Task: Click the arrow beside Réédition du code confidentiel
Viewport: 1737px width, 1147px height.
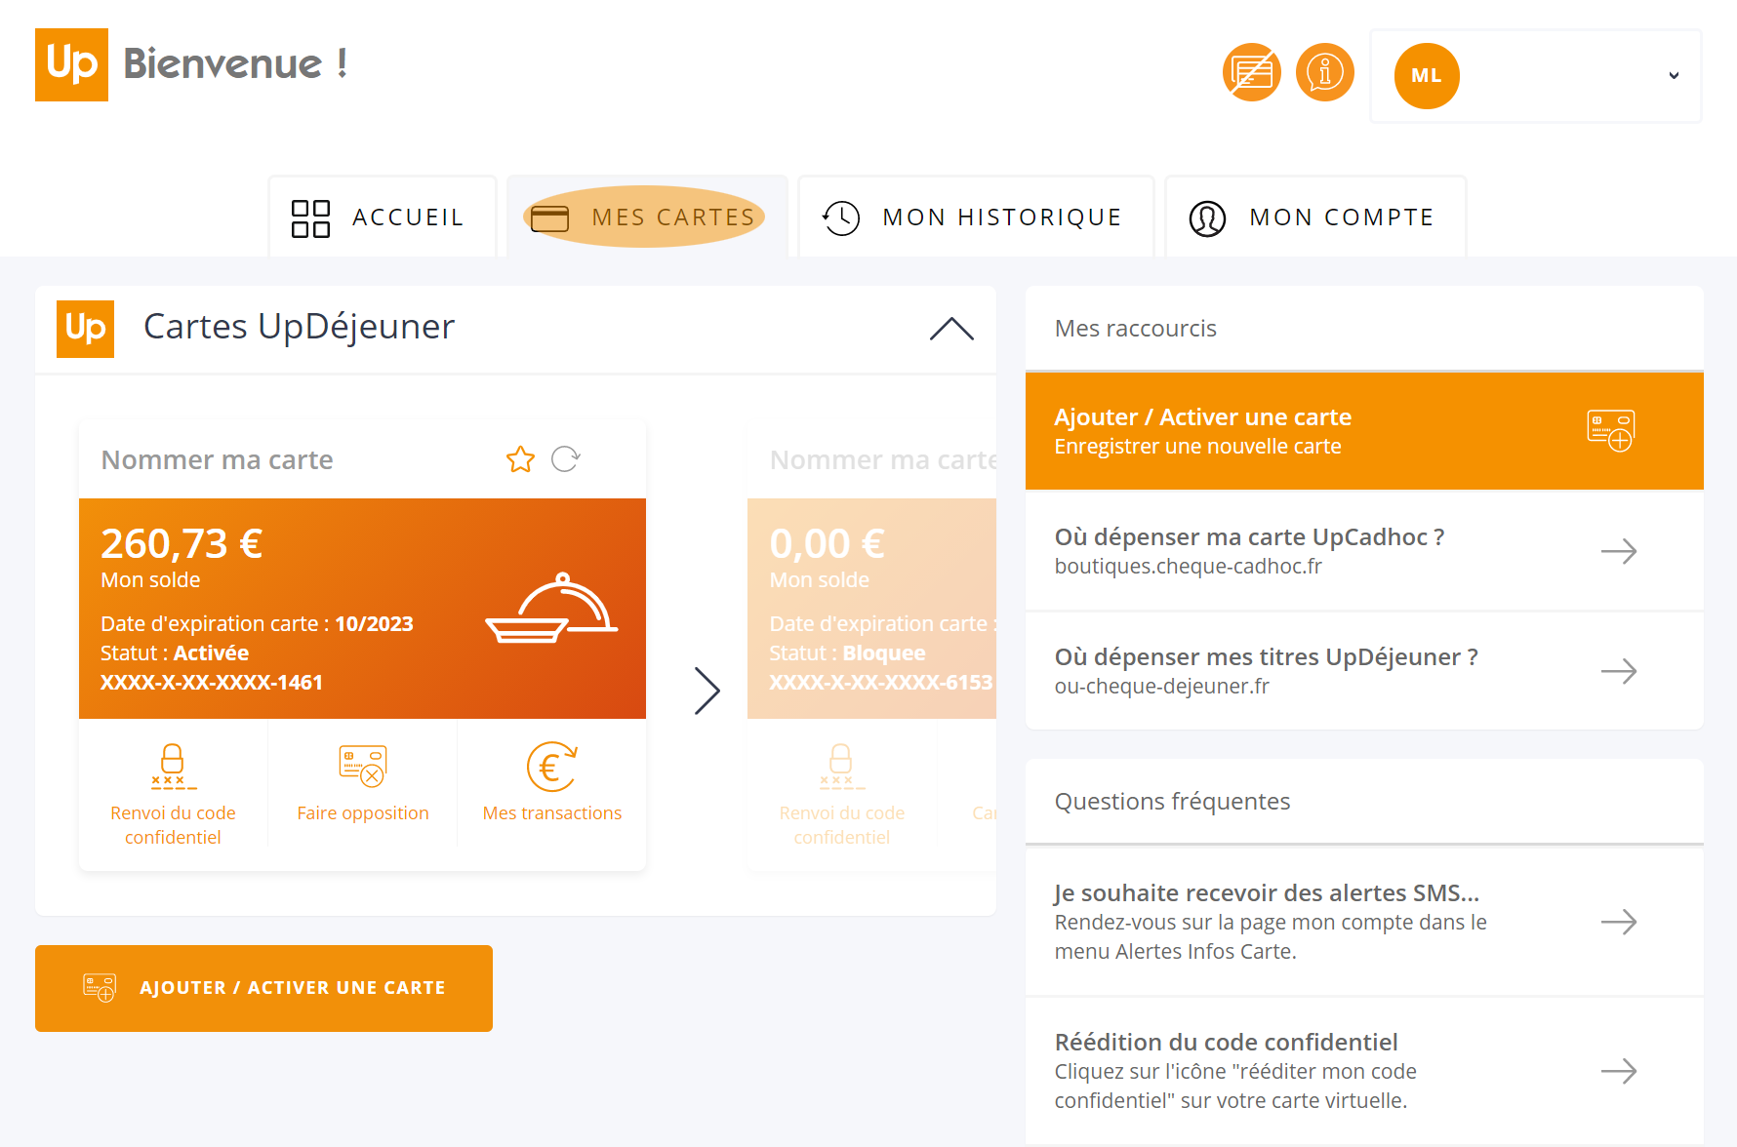Action: pyautogui.click(x=1619, y=1071)
